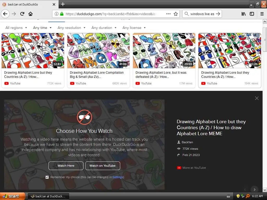
Task: Open the Settings link
Action: [x=118, y=177]
